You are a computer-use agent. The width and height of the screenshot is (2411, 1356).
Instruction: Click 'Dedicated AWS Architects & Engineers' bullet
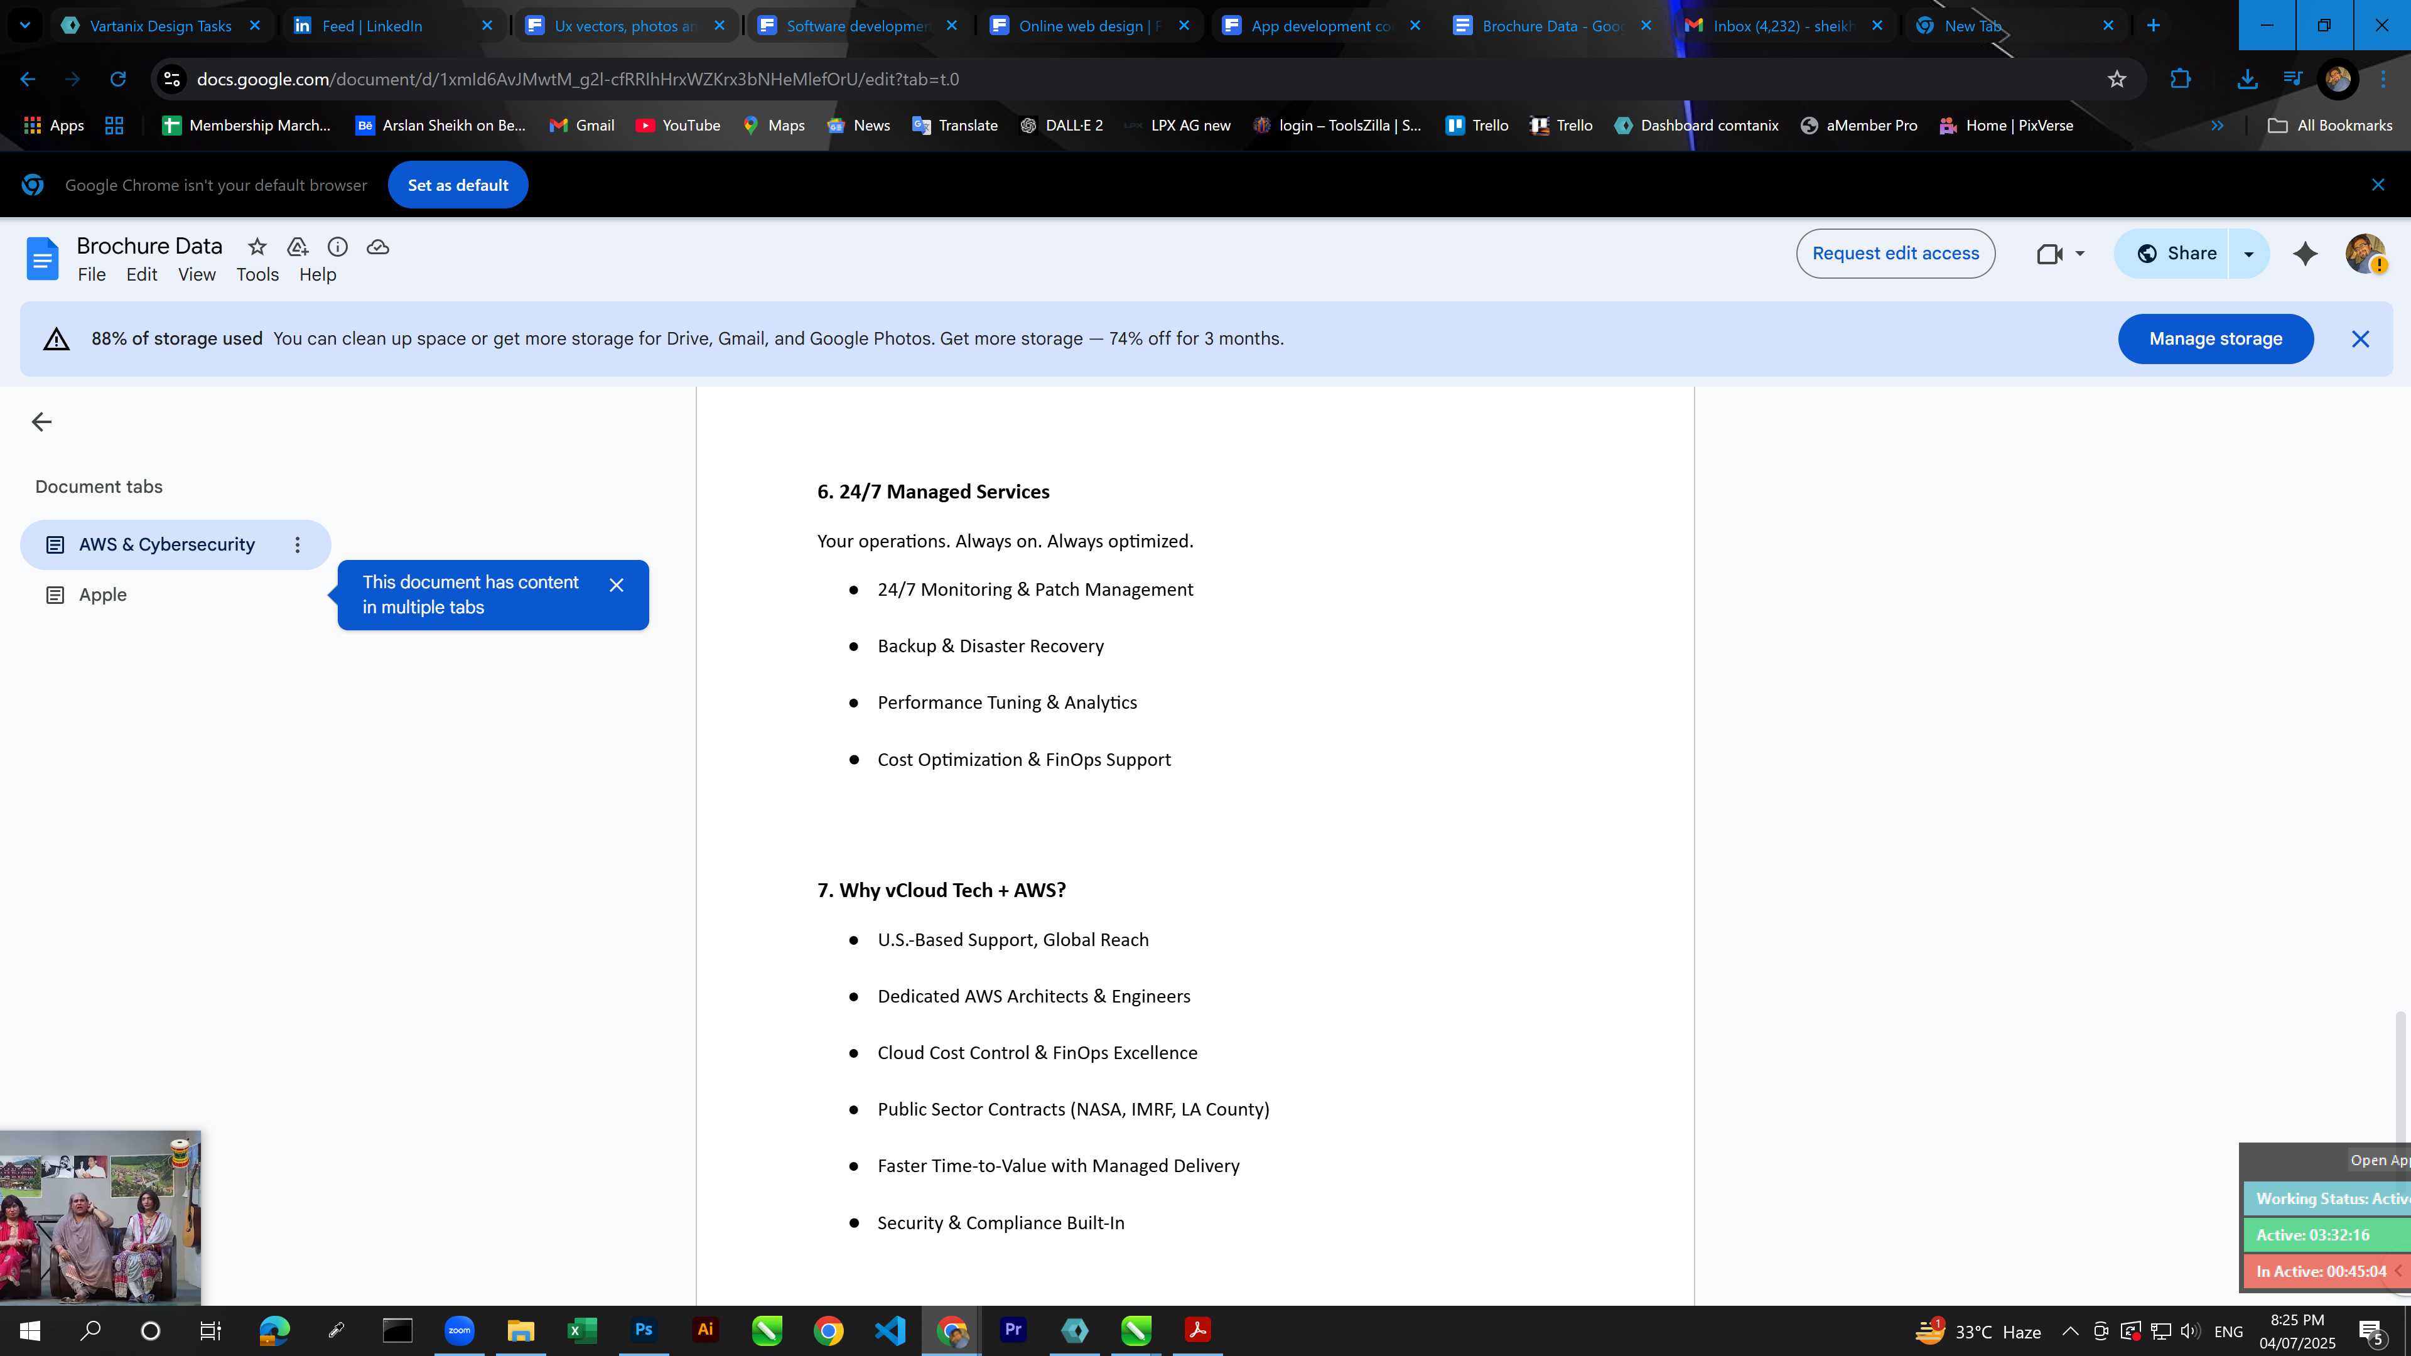[1033, 997]
